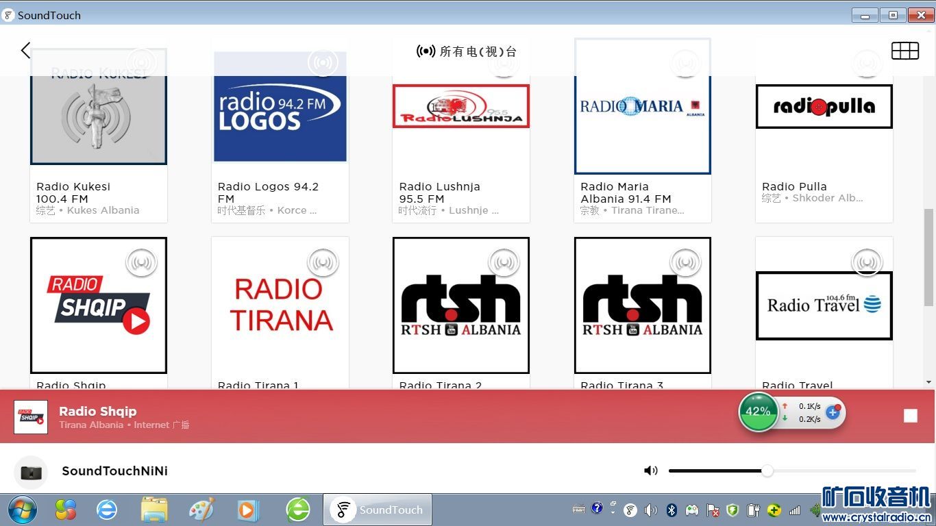Image resolution: width=936 pixels, height=526 pixels.
Task: Select the "Radio Kukesi 100.4 FM" title text
Action: [73, 192]
